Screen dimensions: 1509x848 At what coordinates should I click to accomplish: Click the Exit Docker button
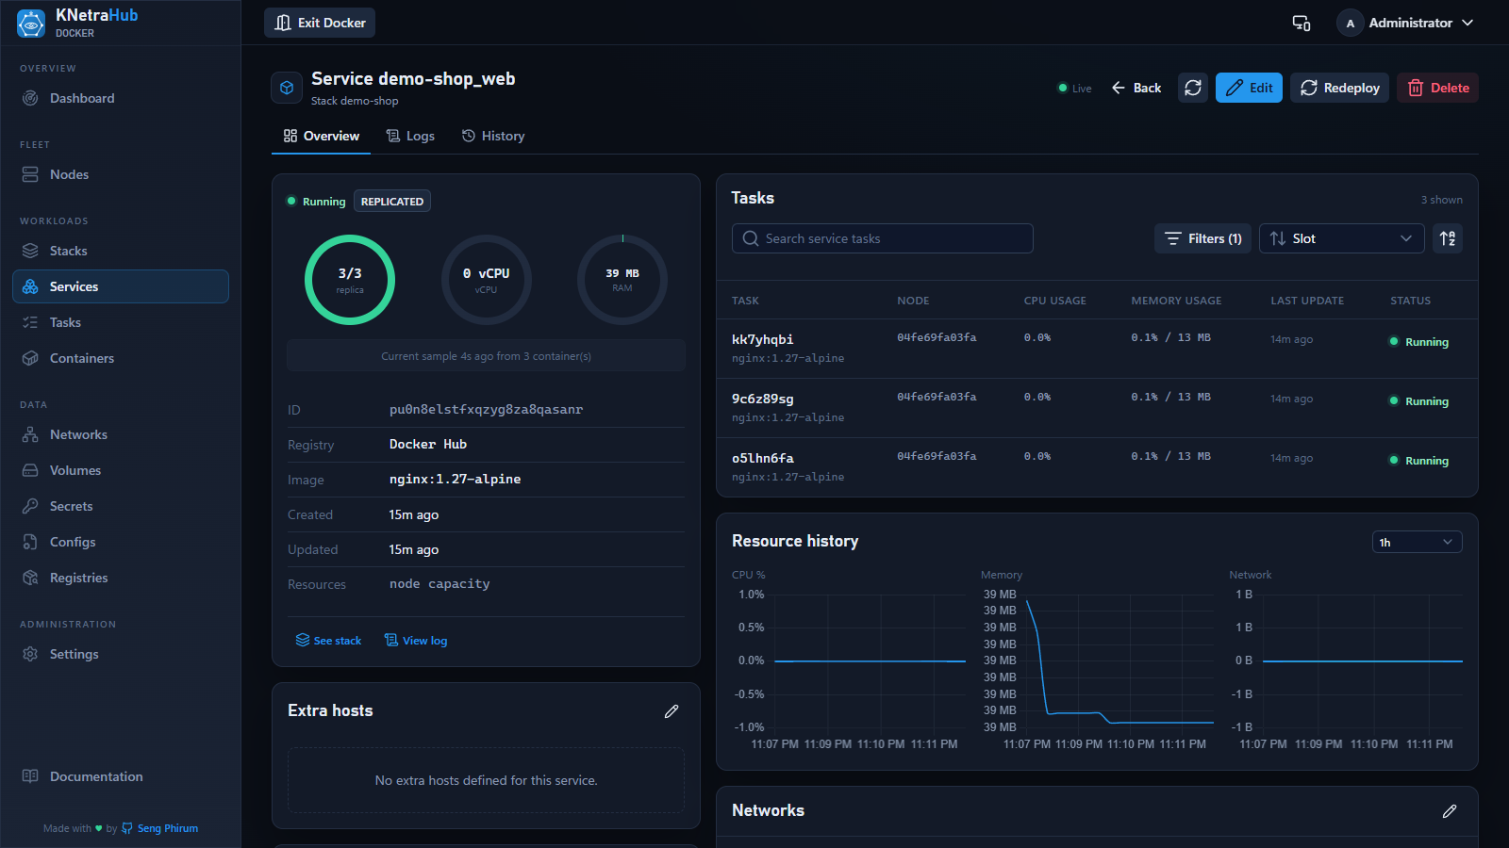(320, 23)
